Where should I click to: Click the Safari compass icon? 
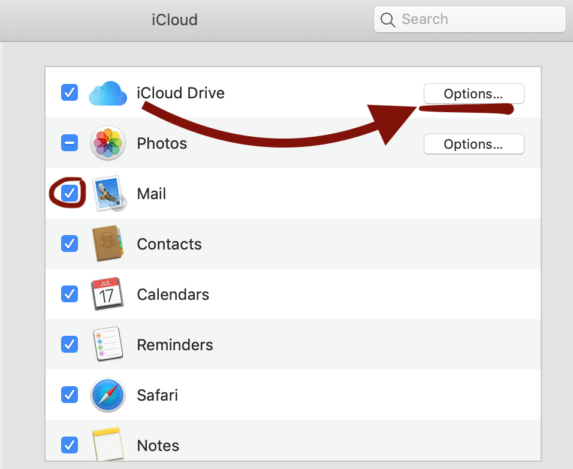[x=108, y=395]
